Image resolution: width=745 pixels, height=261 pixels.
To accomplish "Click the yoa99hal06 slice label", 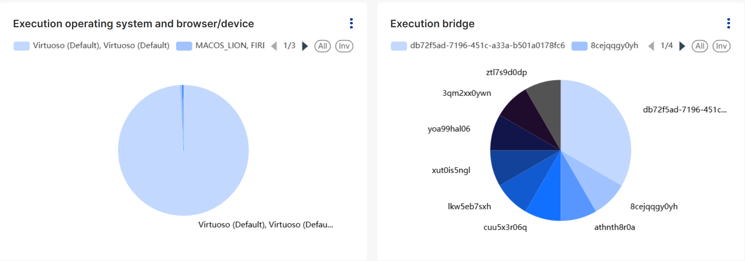I will click(449, 129).
